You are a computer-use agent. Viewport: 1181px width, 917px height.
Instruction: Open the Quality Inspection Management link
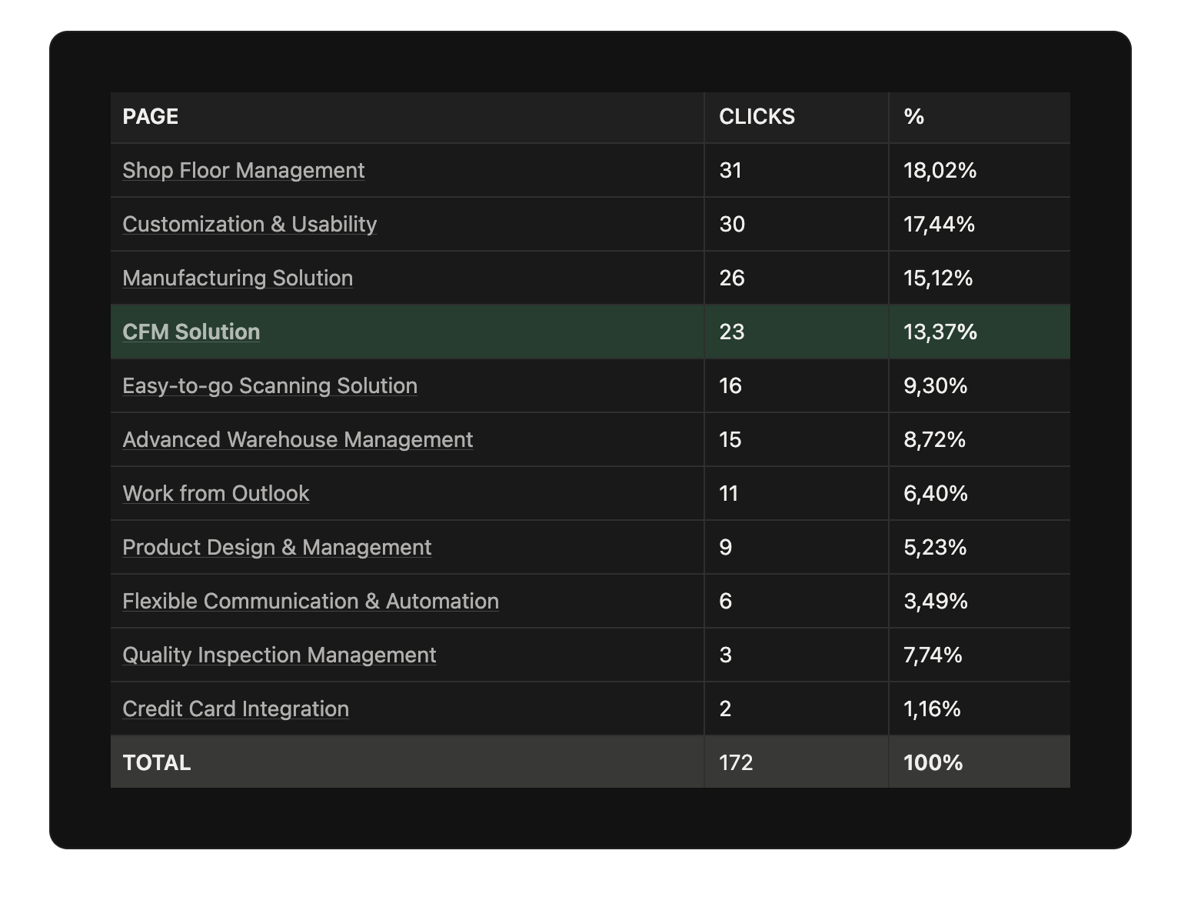(278, 655)
